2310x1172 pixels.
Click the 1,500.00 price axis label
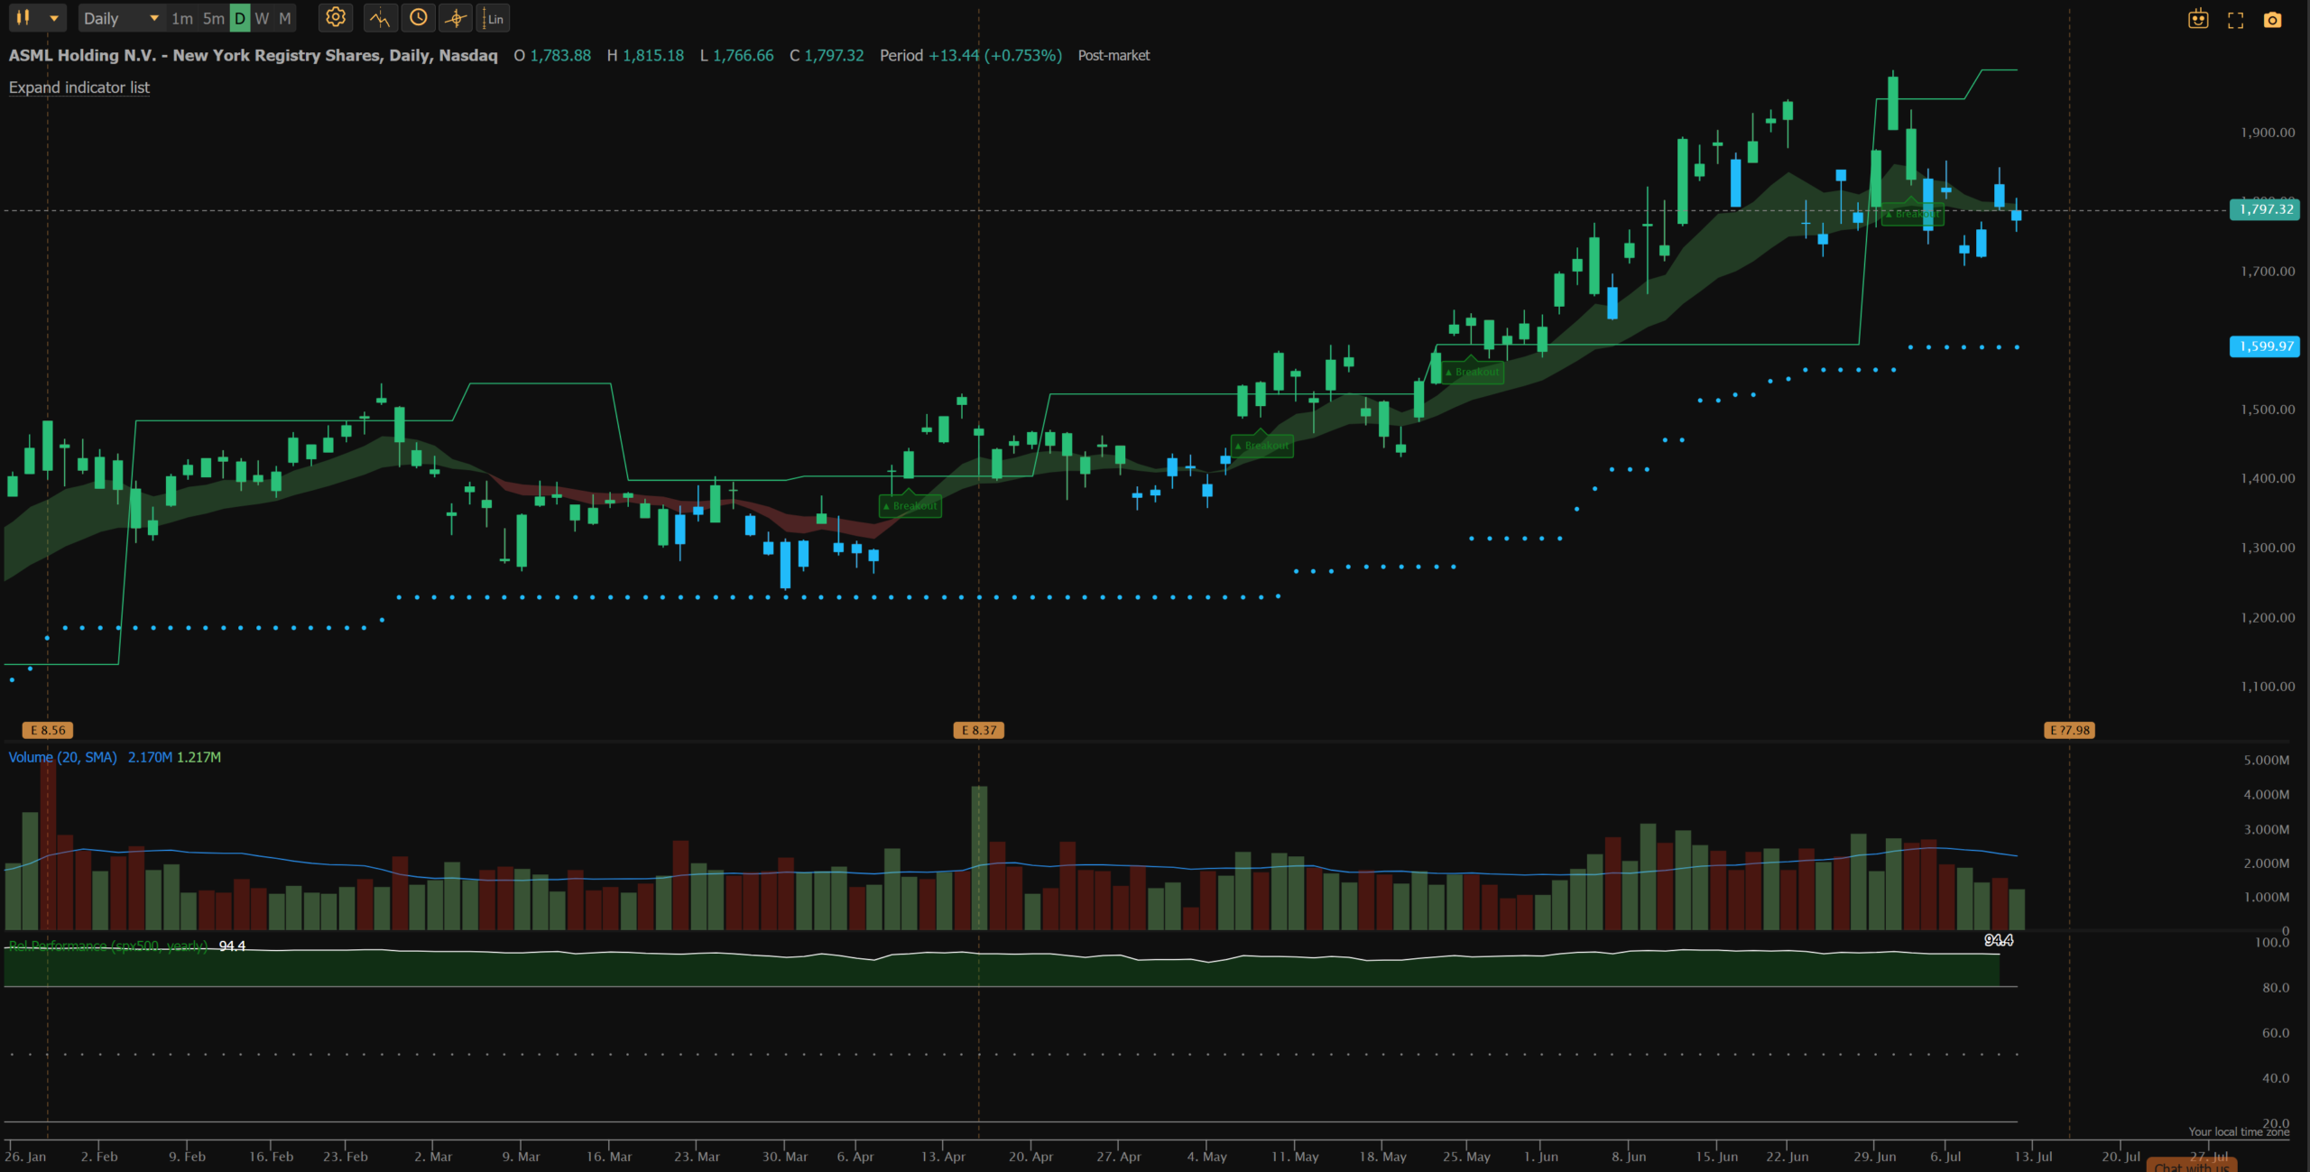(x=2268, y=410)
